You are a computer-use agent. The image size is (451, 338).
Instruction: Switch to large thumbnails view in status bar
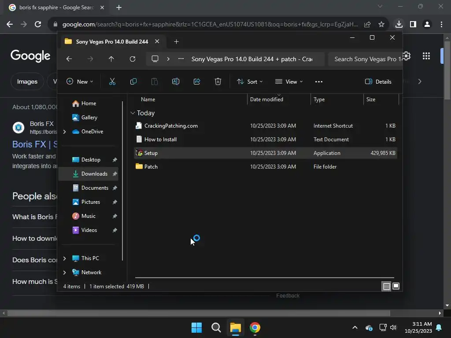pos(396,286)
